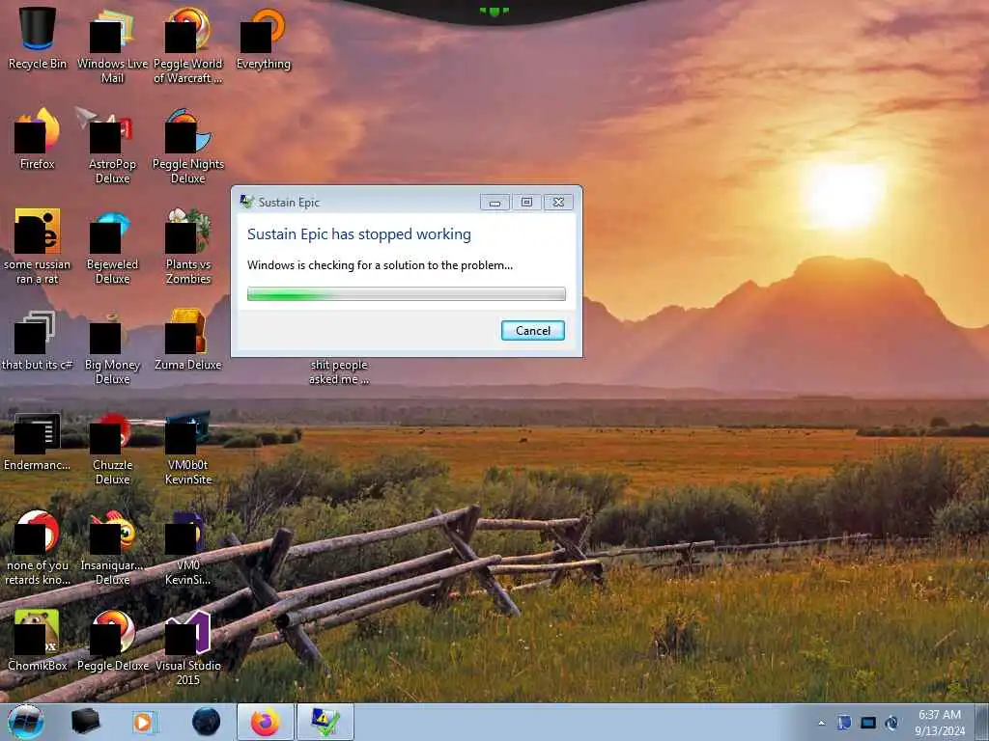Click 'Sustain Epic has stopped working' heading
The width and height of the screenshot is (989, 741).
359,234
